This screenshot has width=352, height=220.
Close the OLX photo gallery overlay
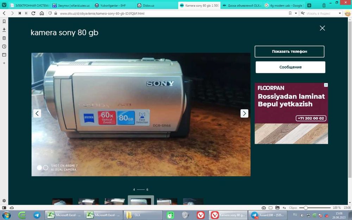point(322,28)
